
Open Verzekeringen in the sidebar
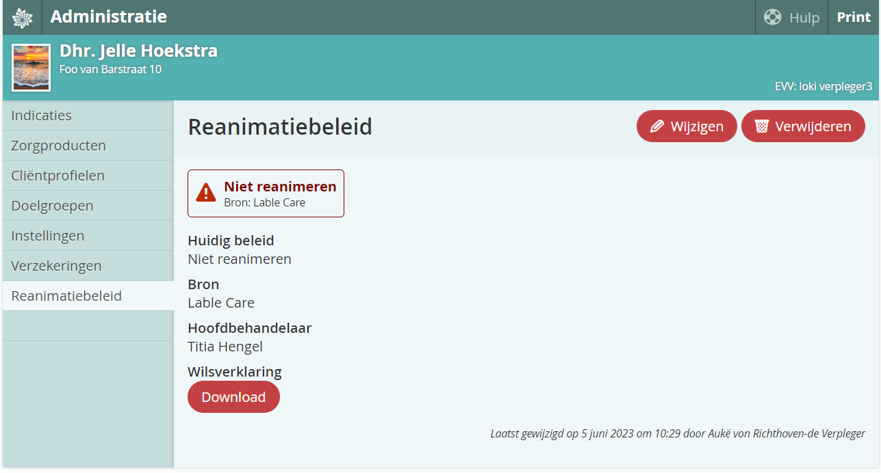click(x=56, y=266)
